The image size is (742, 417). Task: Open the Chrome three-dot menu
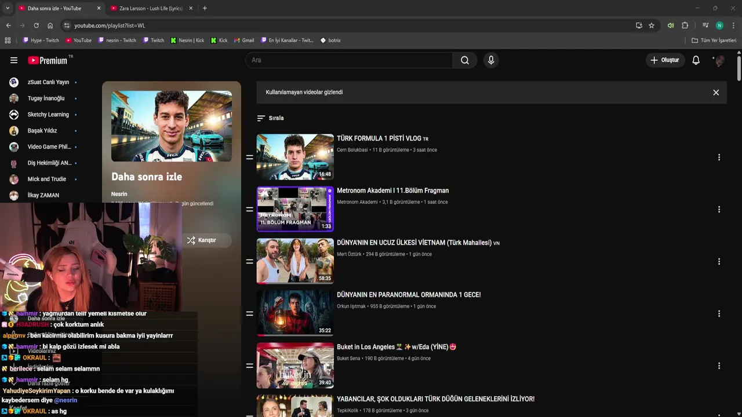[733, 25]
